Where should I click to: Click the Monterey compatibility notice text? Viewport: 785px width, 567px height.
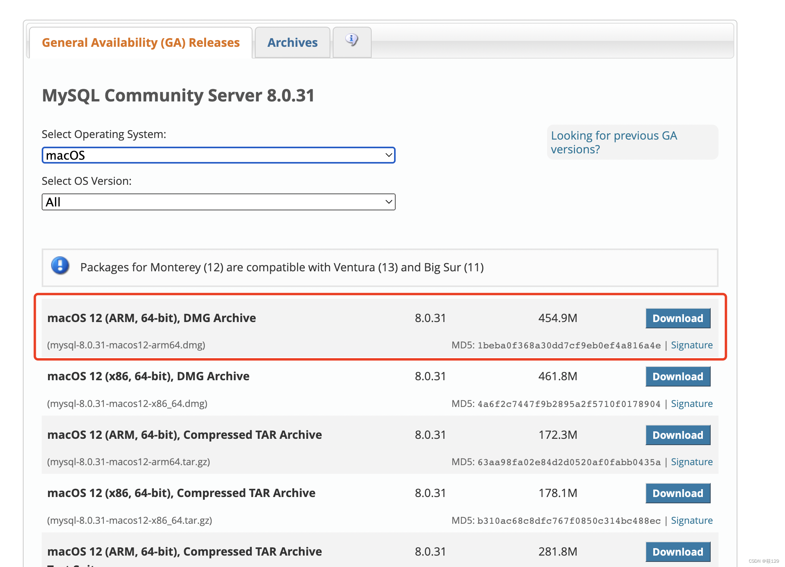pyautogui.click(x=282, y=267)
